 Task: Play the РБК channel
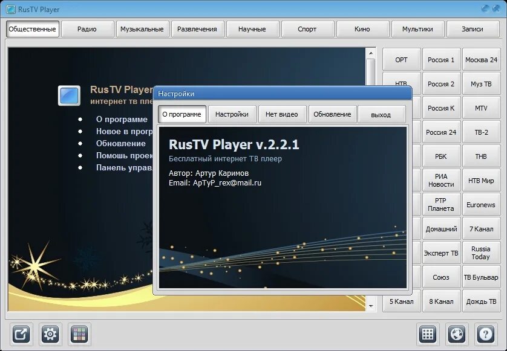[x=441, y=156]
